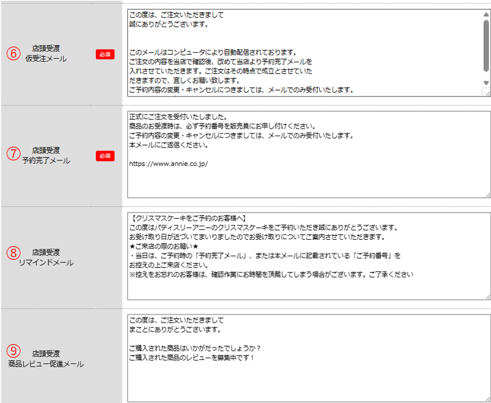Select the 商品レビュー促進メール text area
The width and height of the screenshot is (491, 403).
tap(308, 380)
